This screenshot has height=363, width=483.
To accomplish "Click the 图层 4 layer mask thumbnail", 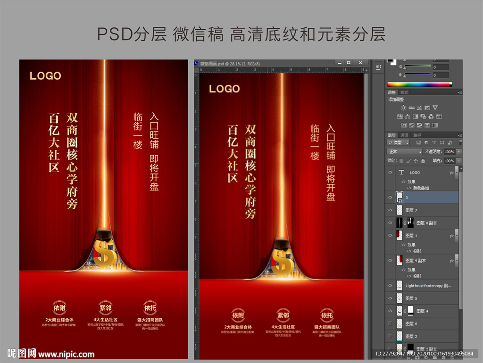I will click(x=410, y=311).
